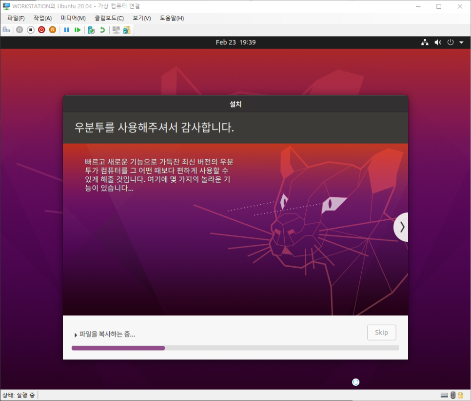Open the 미디어(M) menu
This screenshot has height=401, width=471.
click(x=73, y=19)
